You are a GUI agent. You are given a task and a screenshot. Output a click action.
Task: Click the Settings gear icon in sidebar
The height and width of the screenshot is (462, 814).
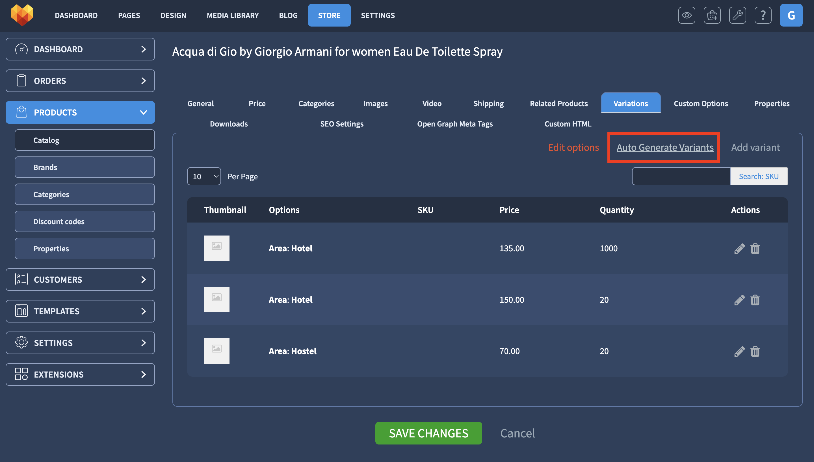[21, 343]
